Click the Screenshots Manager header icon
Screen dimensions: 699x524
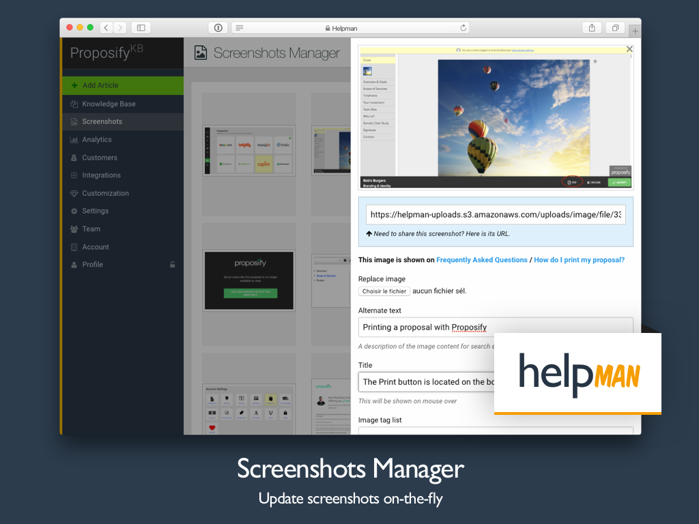[201, 53]
